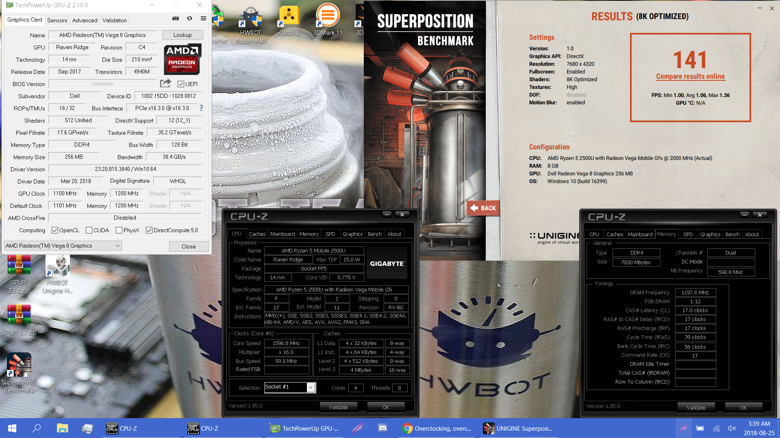
Task: Click the GPU name field in GPU-Z
Action: pos(102,35)
